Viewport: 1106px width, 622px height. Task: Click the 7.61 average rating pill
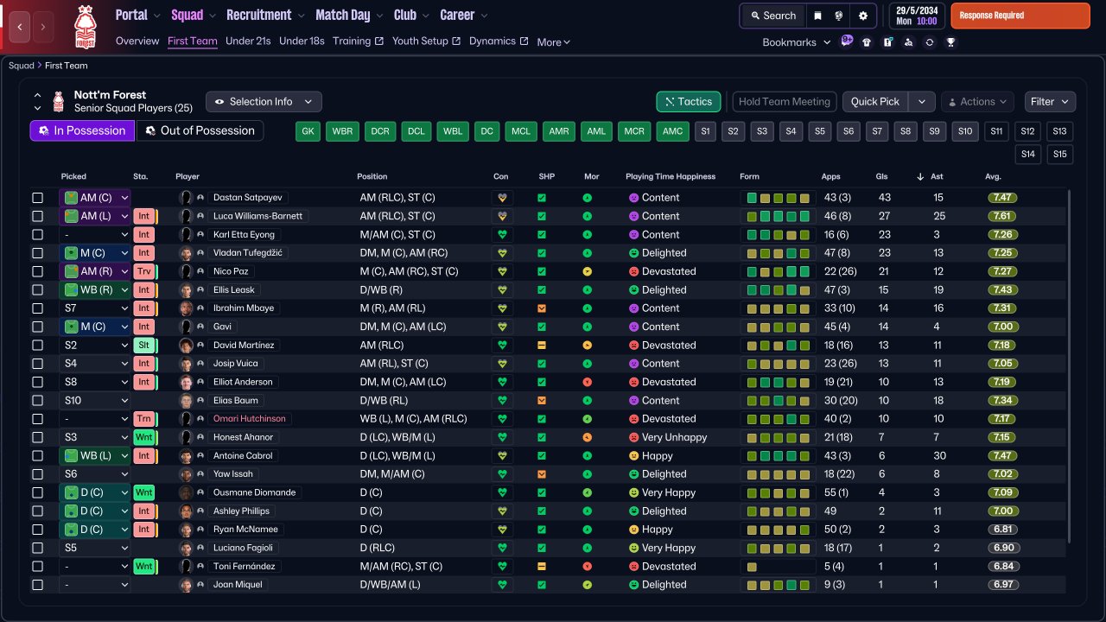tap(1003, 216)
